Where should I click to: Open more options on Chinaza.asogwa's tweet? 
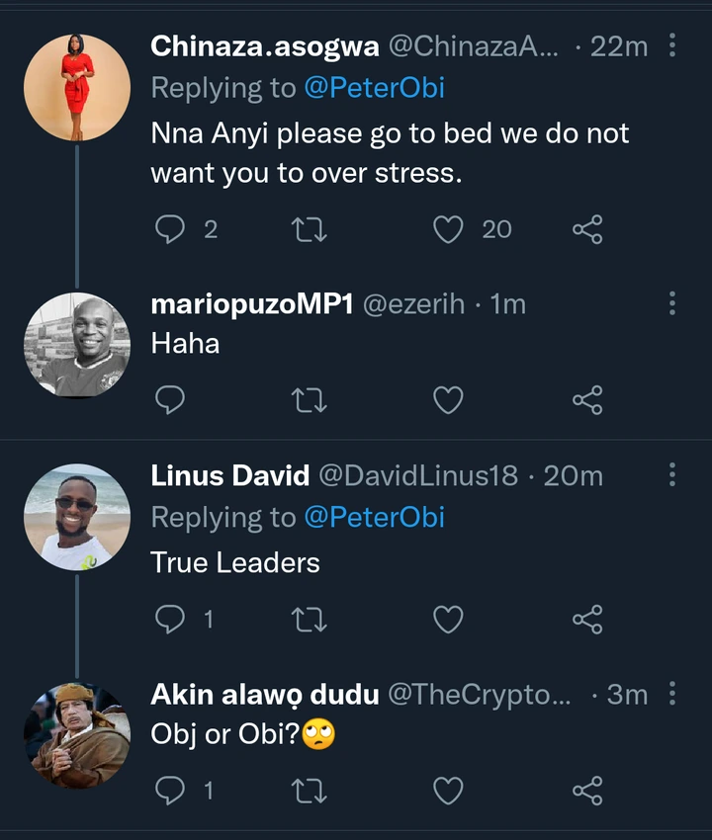pos(672,45)
